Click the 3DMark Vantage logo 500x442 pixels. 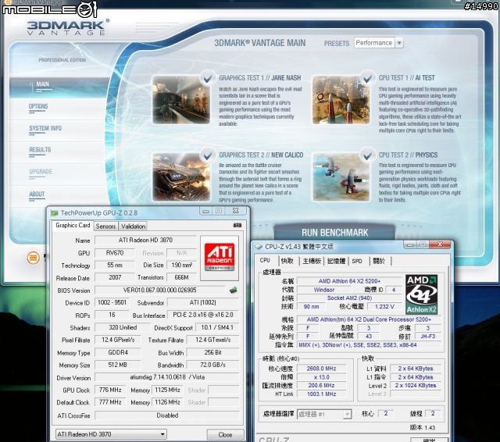68,27
